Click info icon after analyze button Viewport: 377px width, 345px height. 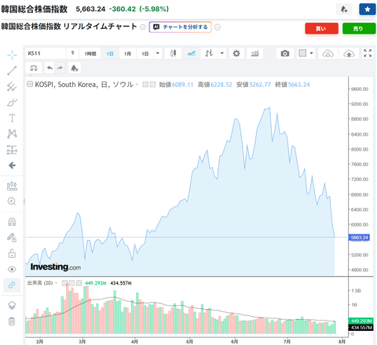pyautogui.click(x=218, y=27)
